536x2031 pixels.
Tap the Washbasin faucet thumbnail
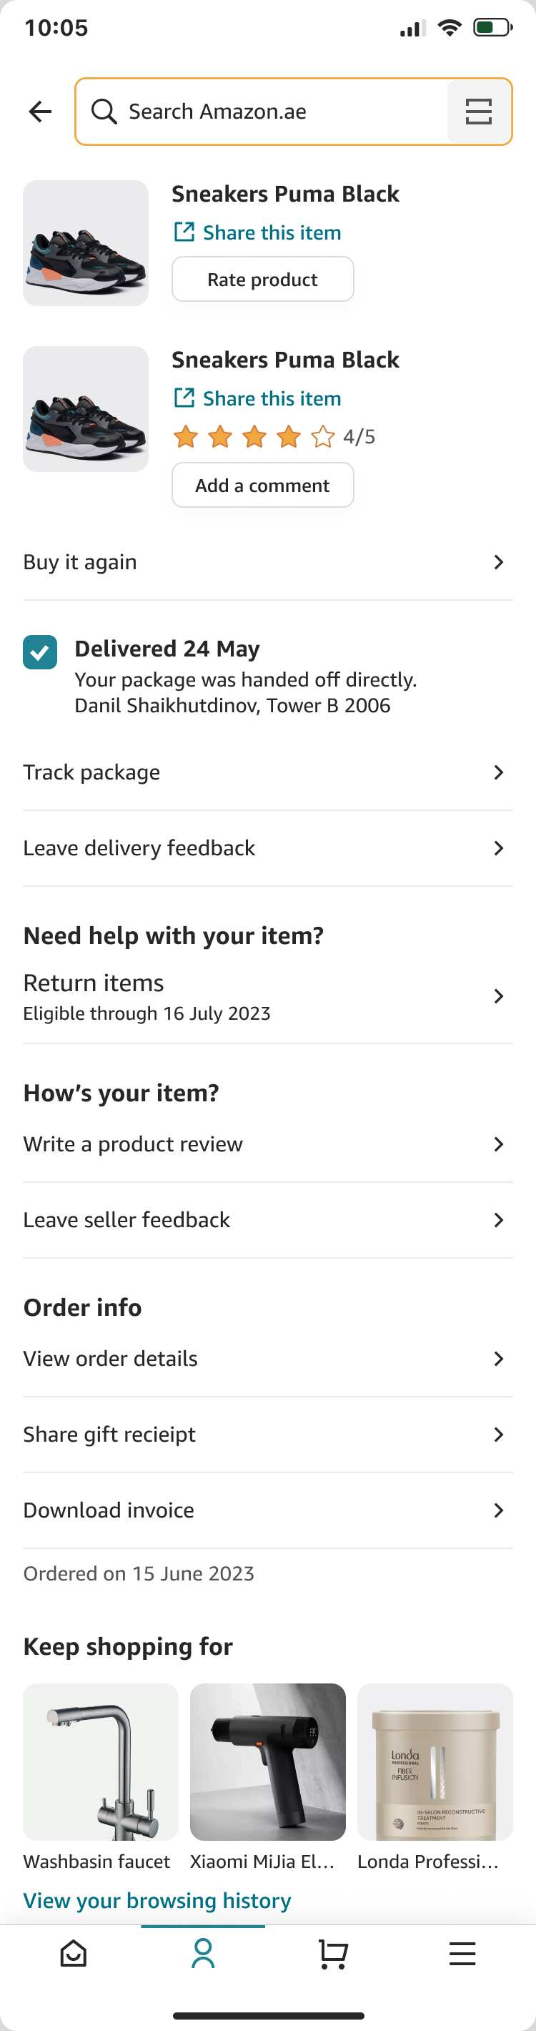(x=101, y=1761)
